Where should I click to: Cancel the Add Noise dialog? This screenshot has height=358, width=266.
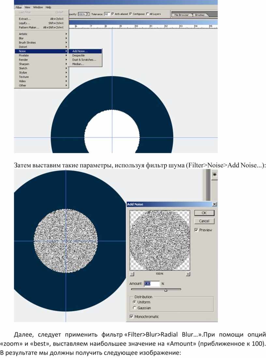click(x=204, y=221)
